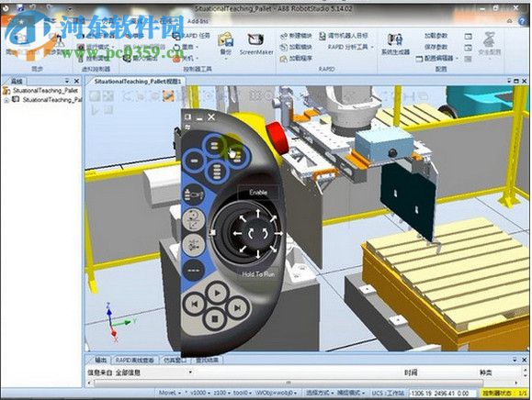Click 加载程序 load program
This screenshot has width=532, height=400.
click(296, 59)
